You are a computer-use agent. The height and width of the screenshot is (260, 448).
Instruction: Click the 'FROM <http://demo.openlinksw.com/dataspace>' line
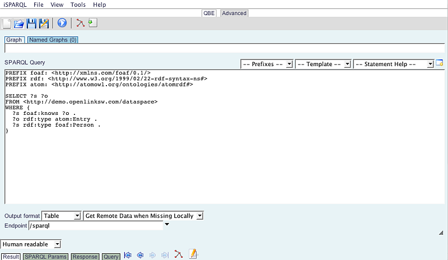pyautogui.click(x=81, y=102)
